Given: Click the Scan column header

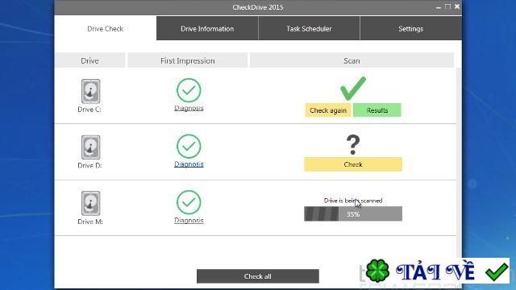Looking at the screenshot, I should (x=352, y=60).
